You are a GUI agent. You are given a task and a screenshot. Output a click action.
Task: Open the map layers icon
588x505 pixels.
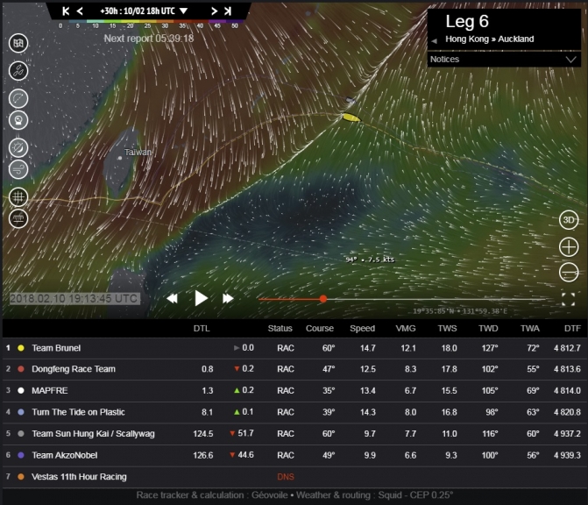(18, 43)
